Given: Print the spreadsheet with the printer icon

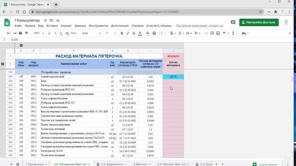Looking at the screenshot, I should click(x=20, y=33).
